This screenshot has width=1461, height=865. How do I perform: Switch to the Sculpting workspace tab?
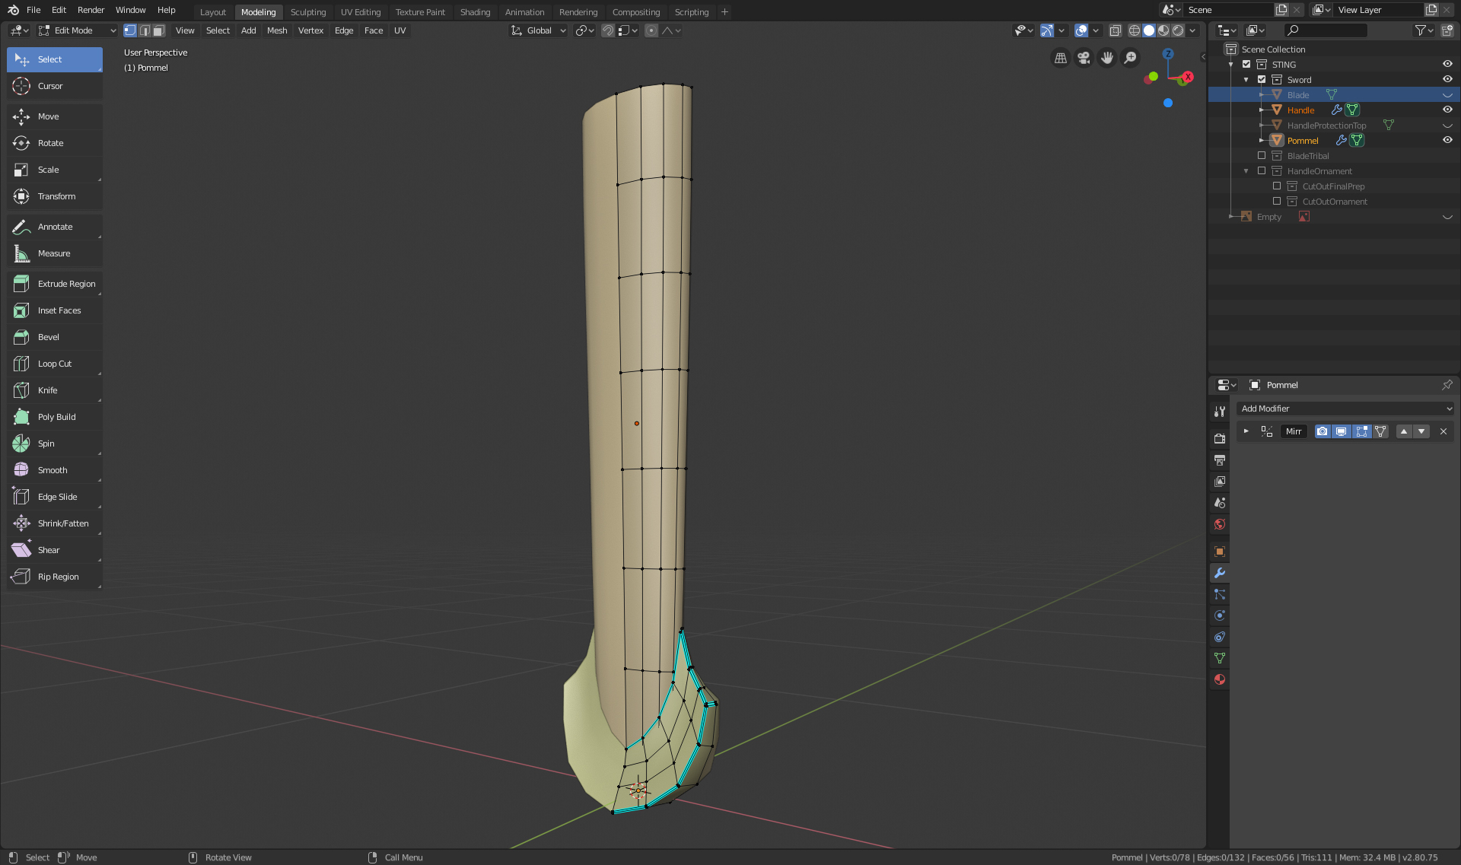(307, 12)
